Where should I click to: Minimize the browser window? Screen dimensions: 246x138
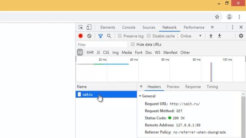tap(219, 3)
